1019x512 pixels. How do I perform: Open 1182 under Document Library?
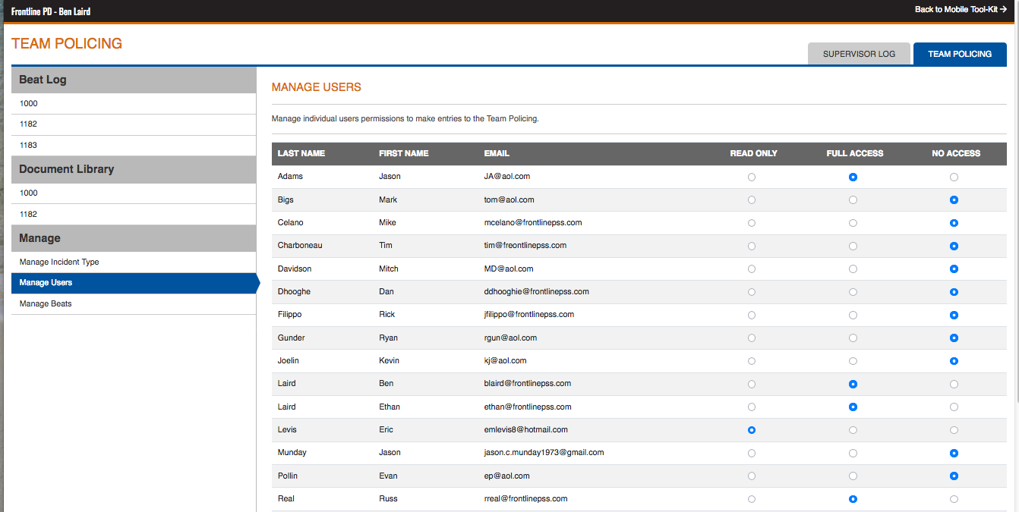[28, 214]
